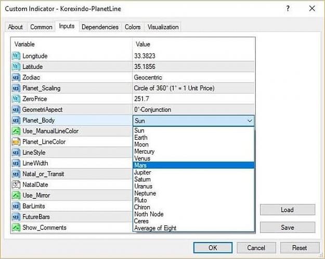The width and height of the screenshot is (325, 259).
Task: Click the Reset button
Action: click(300, 248)
